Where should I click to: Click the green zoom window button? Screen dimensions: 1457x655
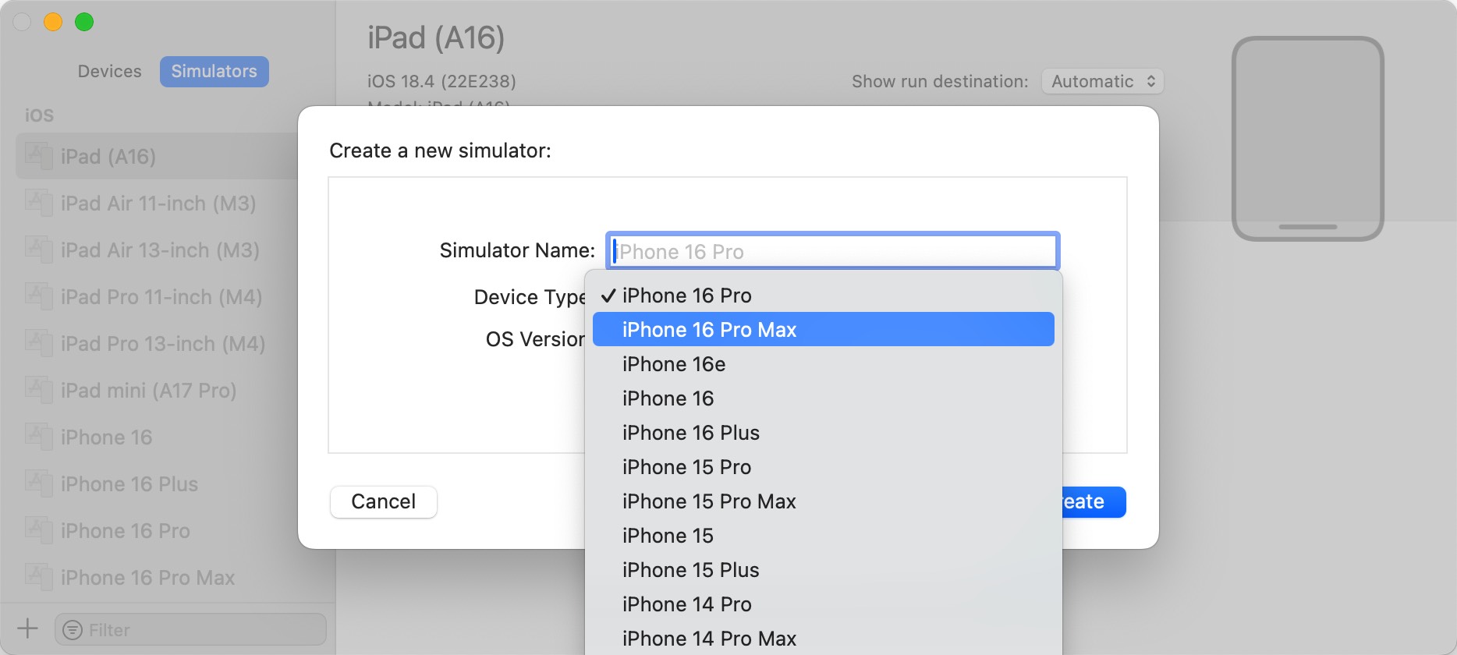coord(84,22)
